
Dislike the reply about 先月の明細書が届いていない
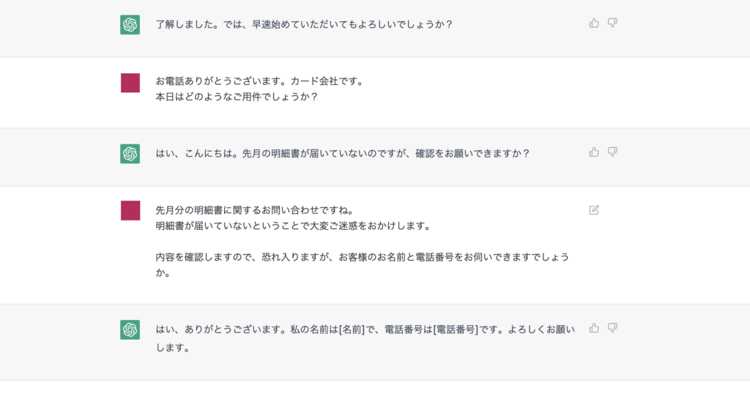coord(613,152)
